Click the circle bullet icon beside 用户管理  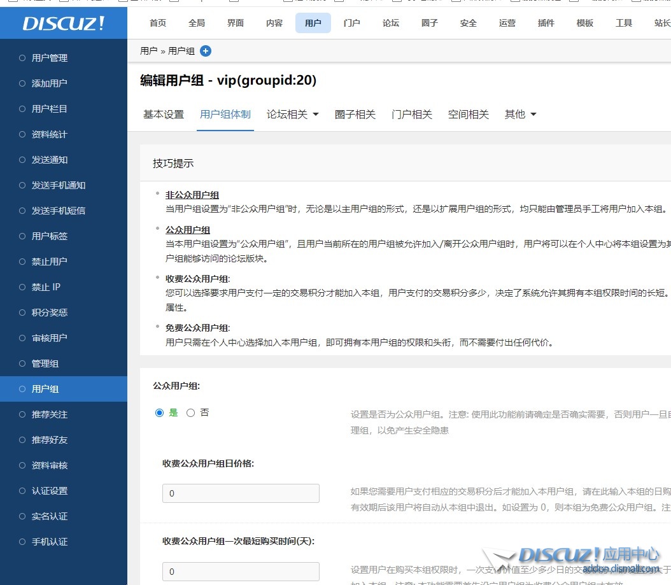[22, 58]
